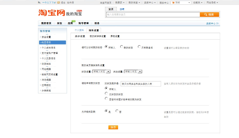Image resolution: width=239 pixels, height=138 pixels.
Task: Open 服务中心 link
Action: pyautogui.click(x=164, y=3)
